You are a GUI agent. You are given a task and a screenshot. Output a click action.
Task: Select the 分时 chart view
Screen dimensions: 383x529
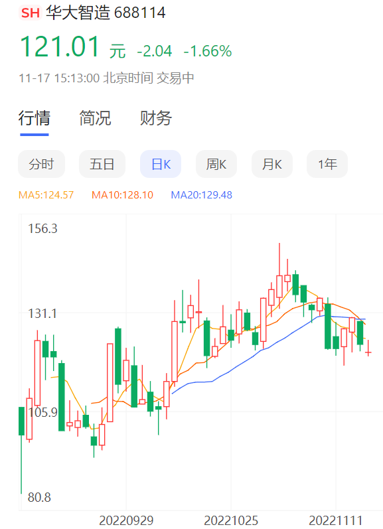[42, 164]
